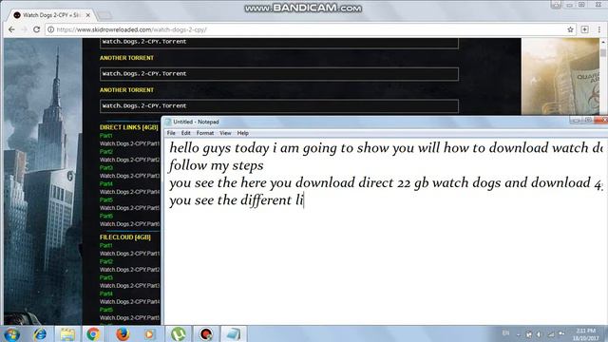Open Windows Explorer folder on taskbar
Viewport: 608px width, 342px height.
(x=67, y=333)
